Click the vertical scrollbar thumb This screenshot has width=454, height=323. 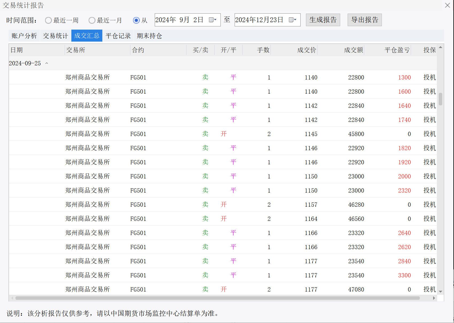pyautogui.click(x=440, y=99)
